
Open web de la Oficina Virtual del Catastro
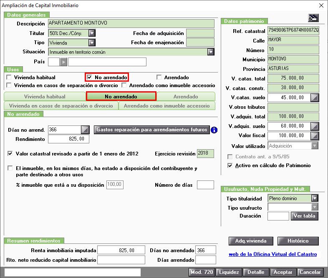[273, 254]
